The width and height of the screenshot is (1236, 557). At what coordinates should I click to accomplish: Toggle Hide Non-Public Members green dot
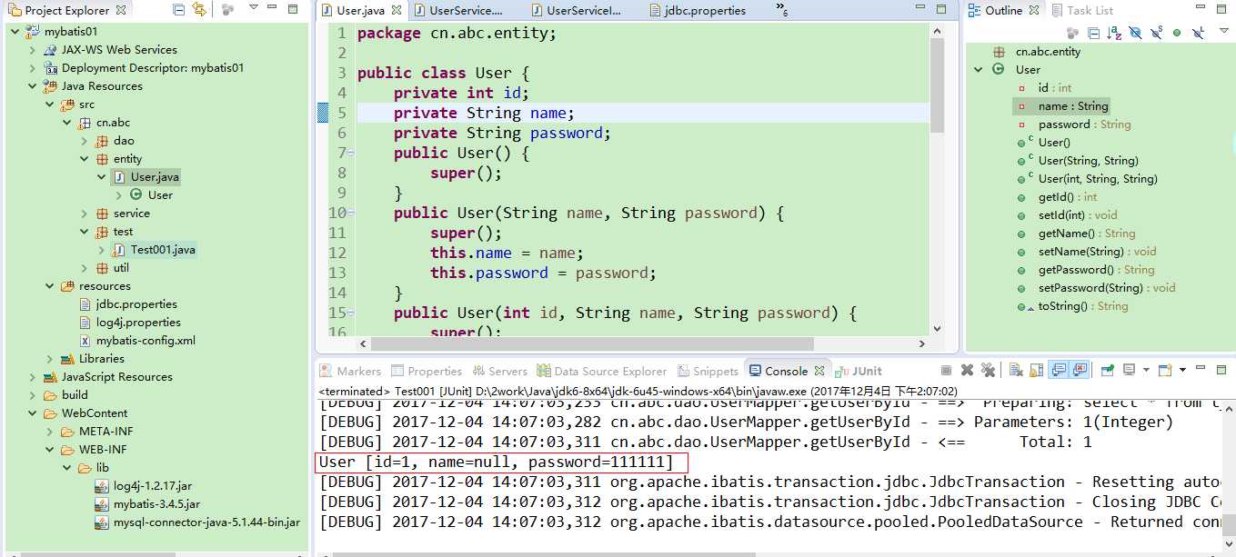coord(1177,33)
